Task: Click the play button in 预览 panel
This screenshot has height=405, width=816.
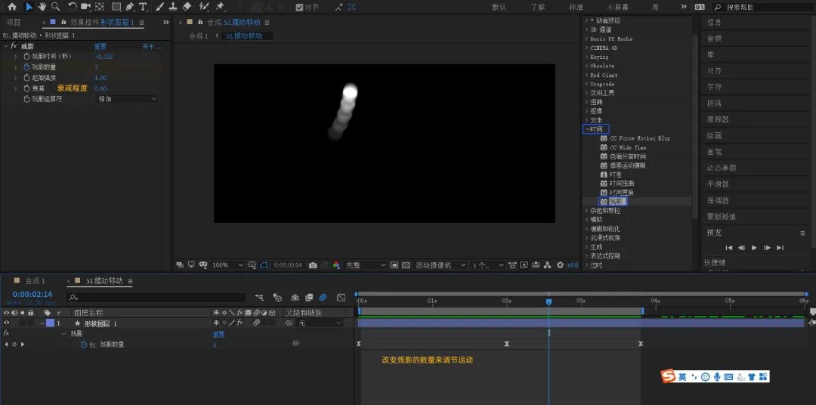Action: tap(754, 248)
